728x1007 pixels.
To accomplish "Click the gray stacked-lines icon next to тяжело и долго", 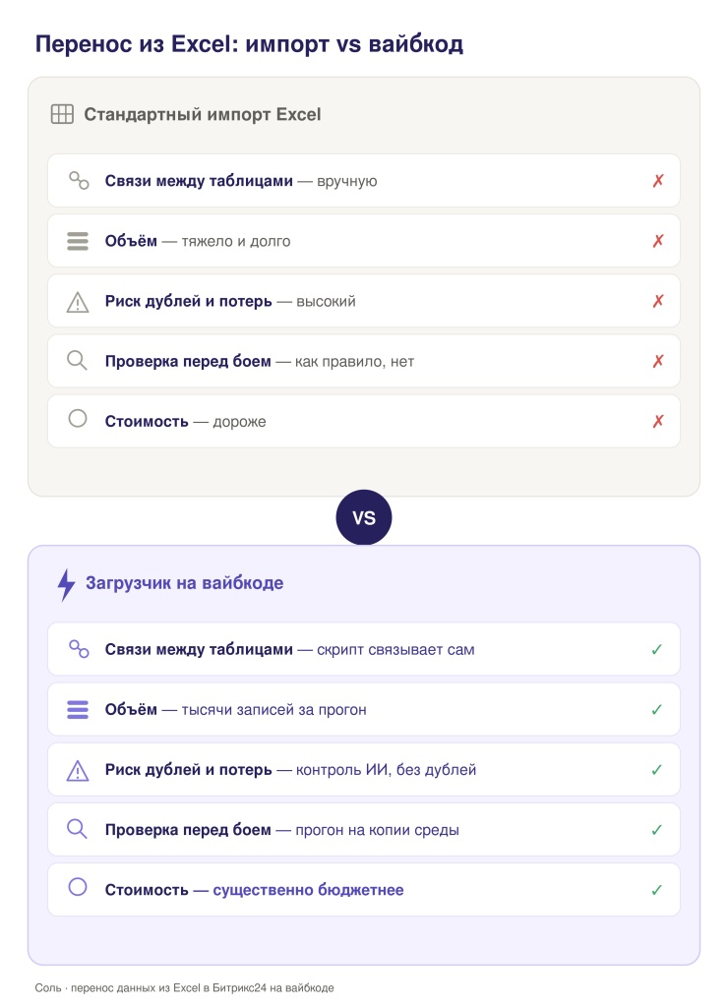I will (78, 241).
